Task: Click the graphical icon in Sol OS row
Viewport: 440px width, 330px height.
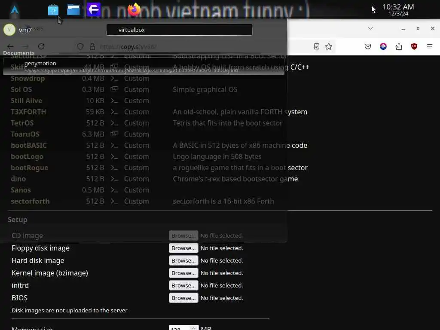Action: (x=114, y=89)
